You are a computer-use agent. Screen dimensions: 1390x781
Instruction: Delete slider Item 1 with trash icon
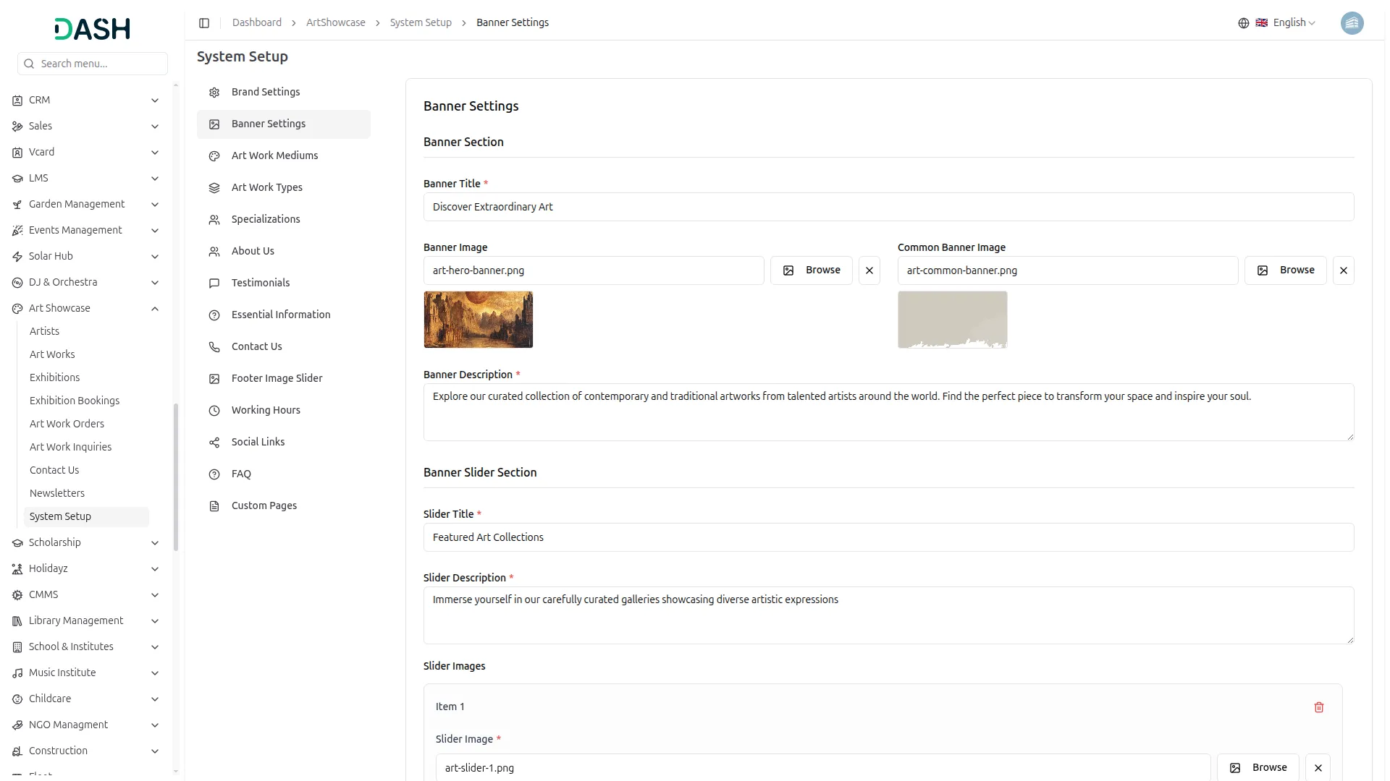(x=1318, y=707)
